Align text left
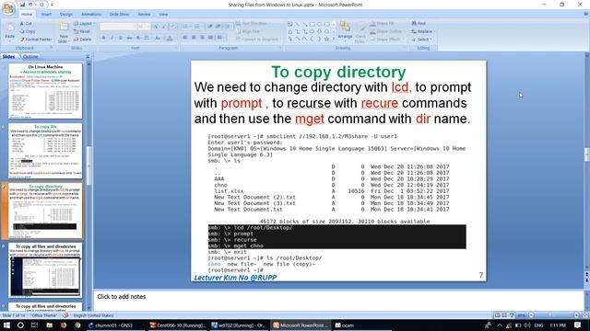 (x=185, y=38)
